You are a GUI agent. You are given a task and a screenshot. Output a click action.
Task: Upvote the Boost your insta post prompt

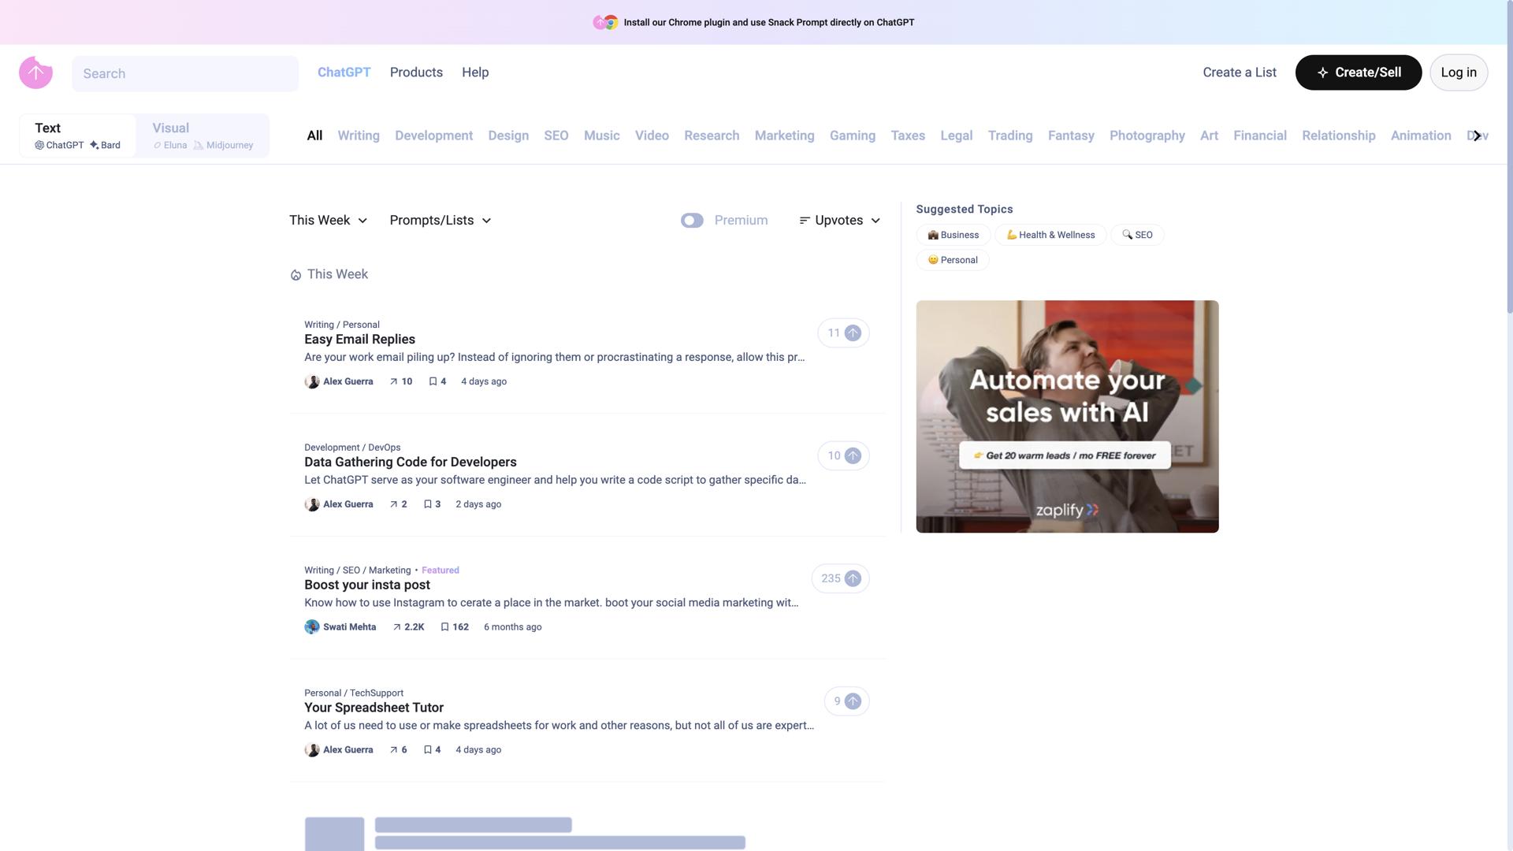click(x=852, y=579)
